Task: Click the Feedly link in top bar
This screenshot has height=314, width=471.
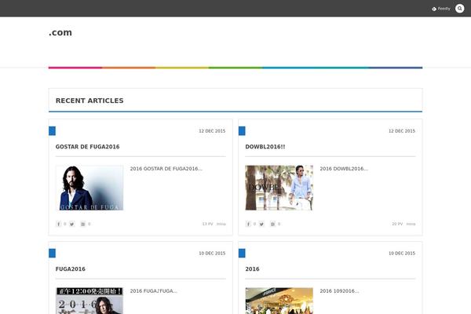Action: (441, 9)
